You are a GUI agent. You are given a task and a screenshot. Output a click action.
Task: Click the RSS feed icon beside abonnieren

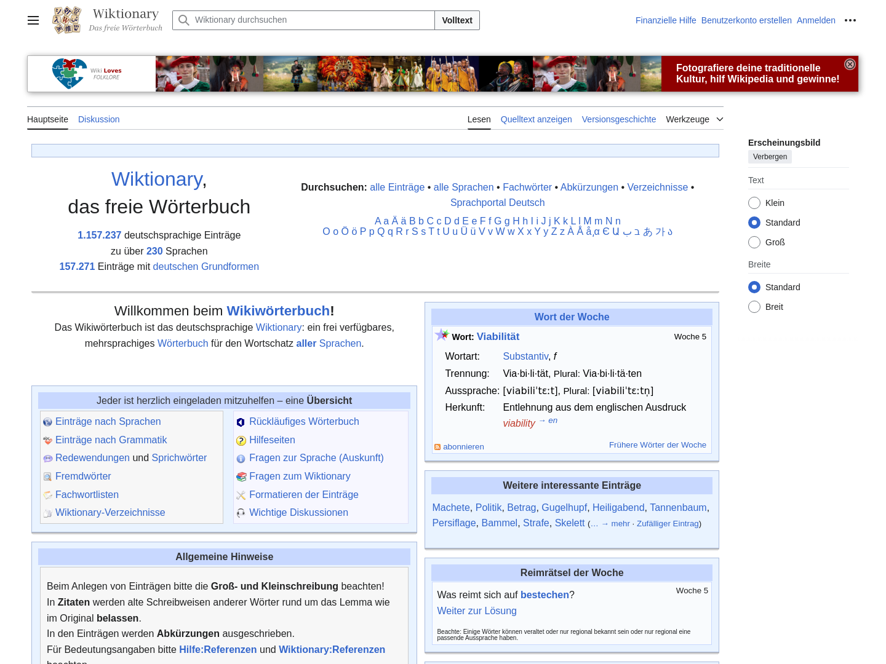[x=437, y=447]
